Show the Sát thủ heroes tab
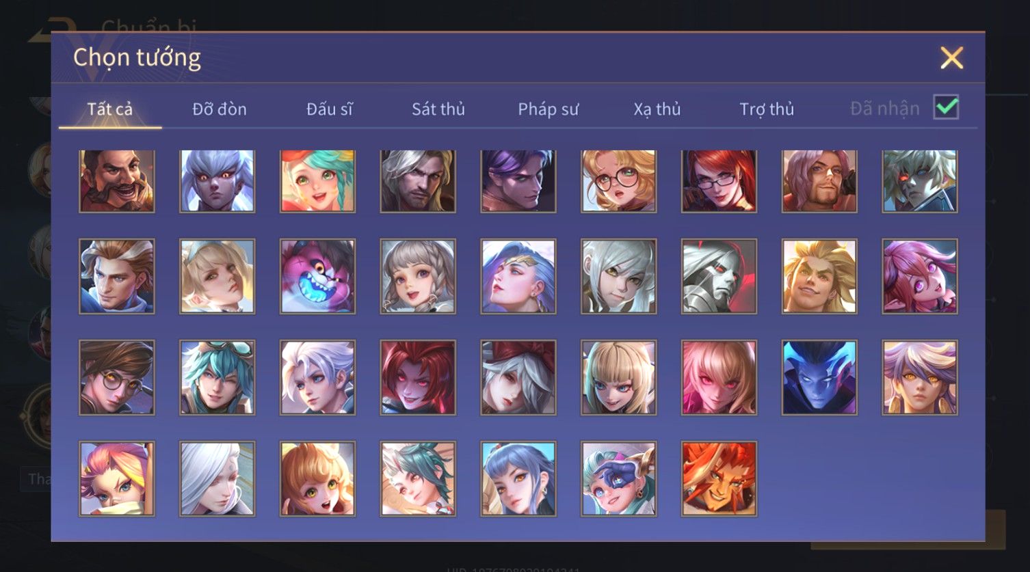 tap(438, 109)
